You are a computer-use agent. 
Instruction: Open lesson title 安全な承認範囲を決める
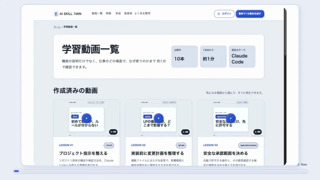tap(226, 153)
